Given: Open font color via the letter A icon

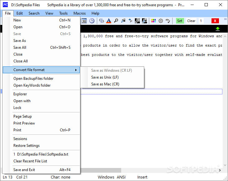Looking at the screenshot, I should (109, 21).
